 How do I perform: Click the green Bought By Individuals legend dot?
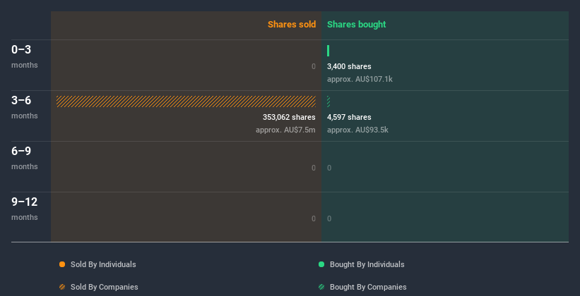click(x=321, y=264)
